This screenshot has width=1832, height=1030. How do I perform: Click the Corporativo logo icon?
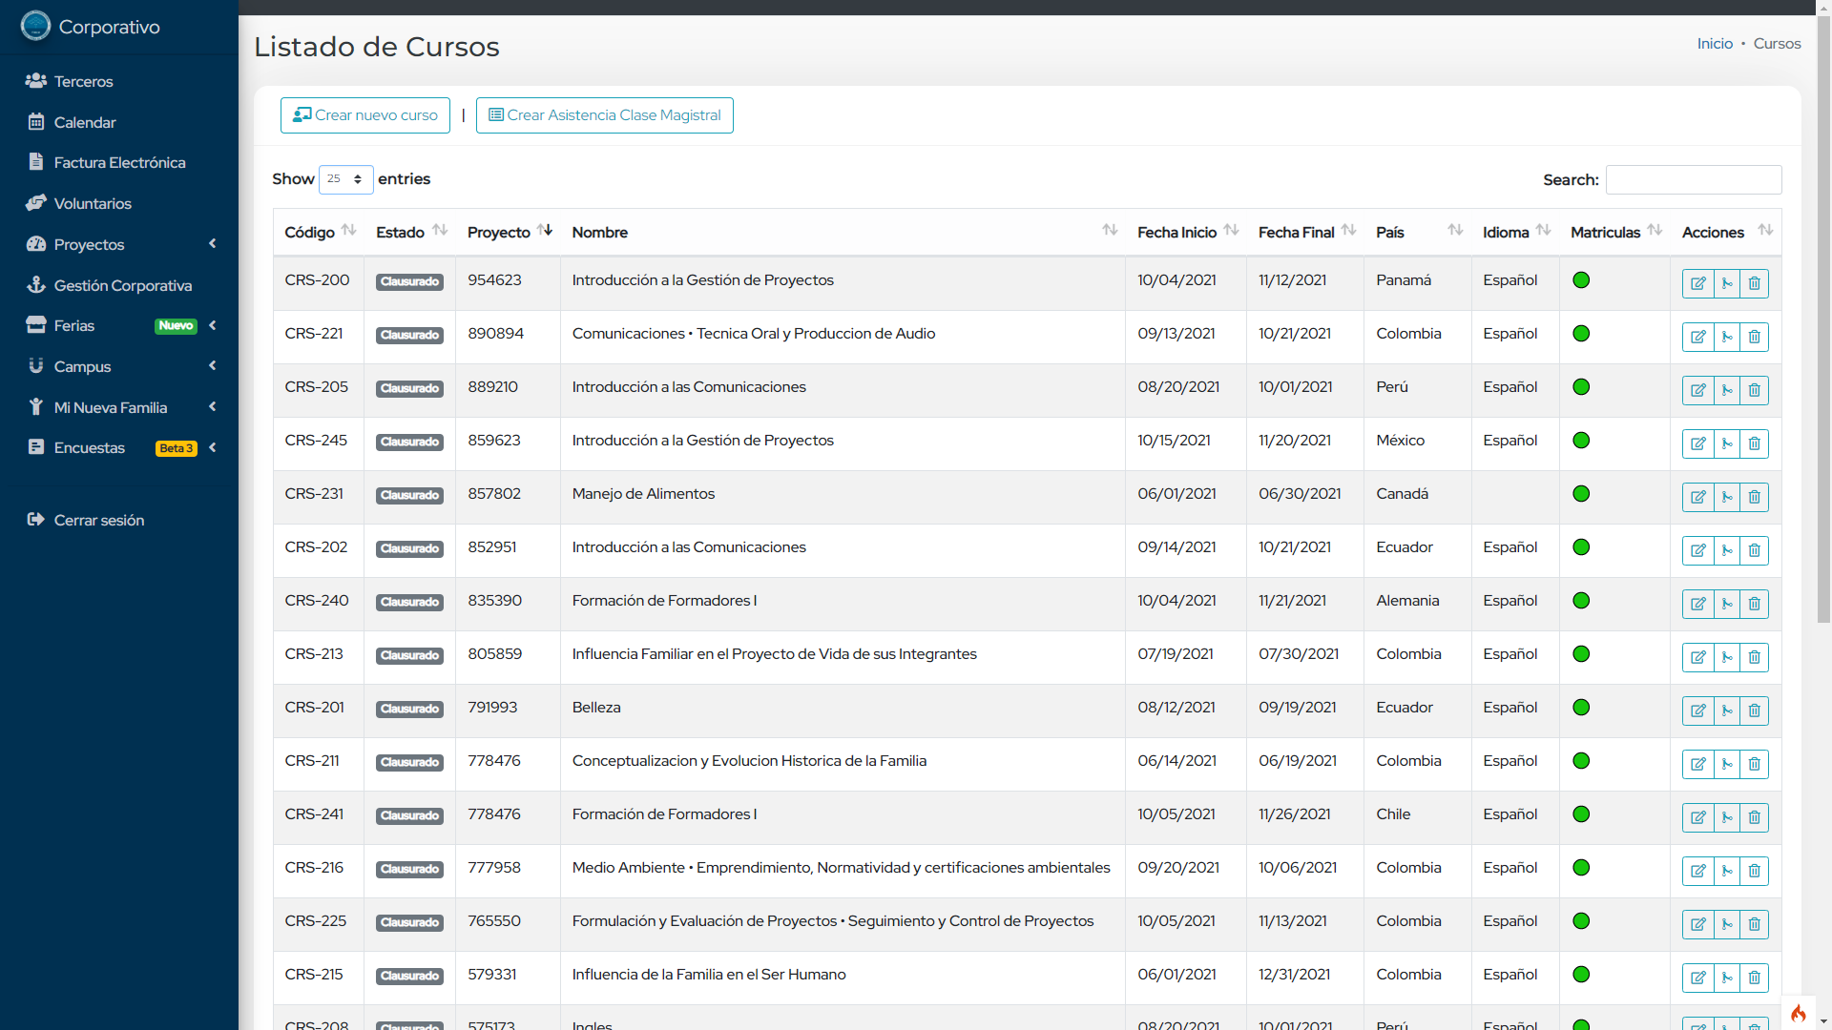(35, 26)
